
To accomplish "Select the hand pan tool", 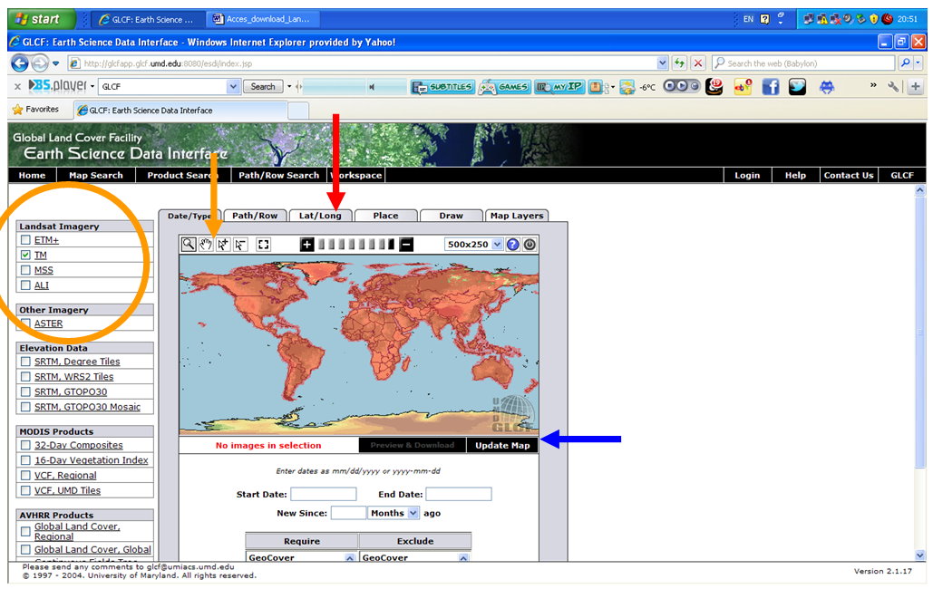I will [206, 245].
